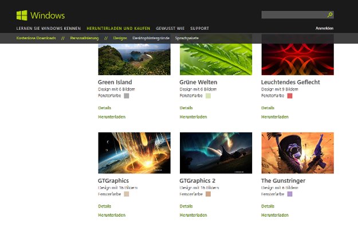Open Grüne Welten theme thumbnail
This screenshot has height=227, width=358.
[x=216, y=59]
